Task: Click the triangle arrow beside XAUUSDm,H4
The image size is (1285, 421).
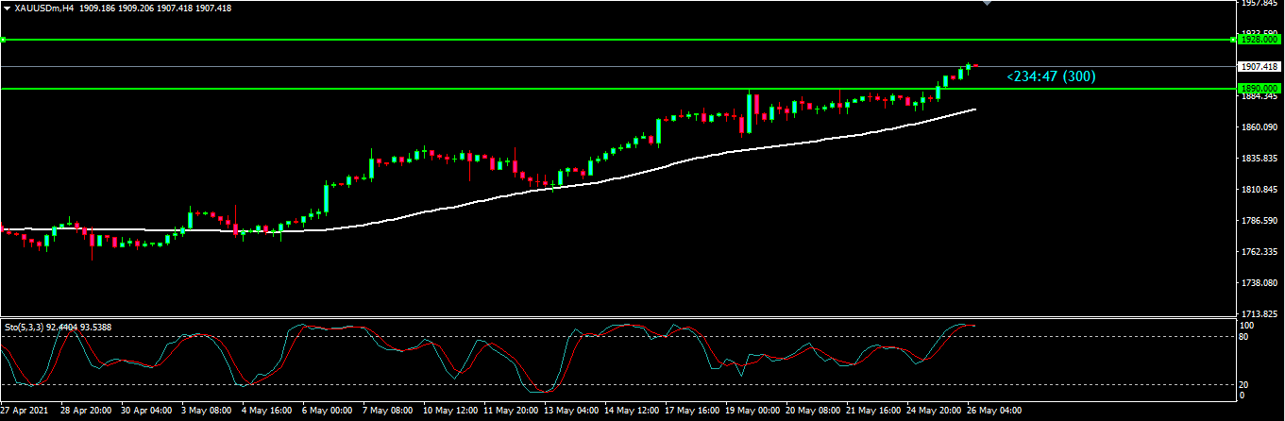Action: tap(8, 8)
